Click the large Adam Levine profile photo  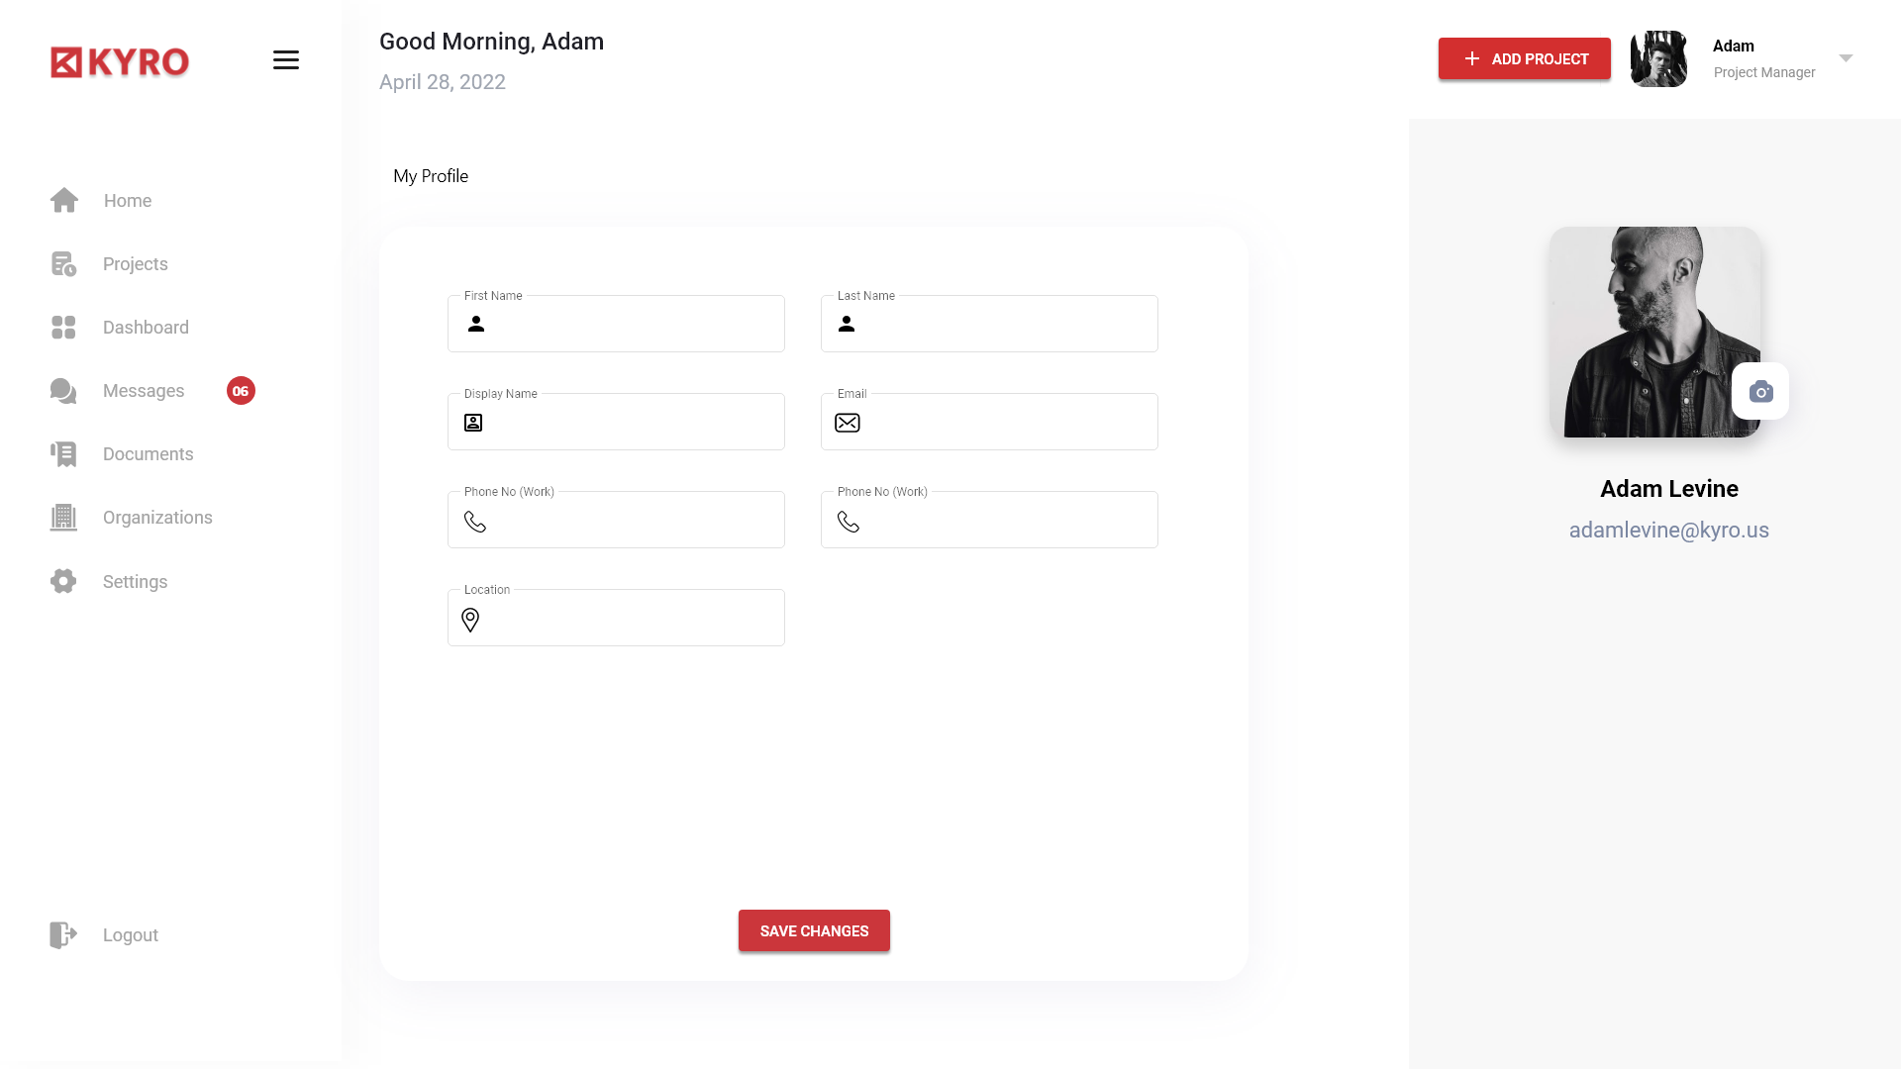coord(1655,332)
